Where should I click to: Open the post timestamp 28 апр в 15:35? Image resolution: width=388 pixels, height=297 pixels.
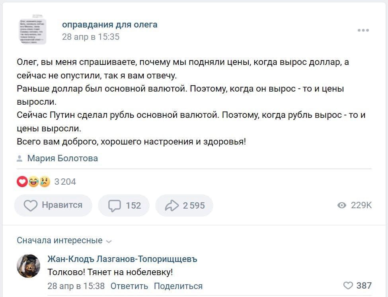pos(91,37)
